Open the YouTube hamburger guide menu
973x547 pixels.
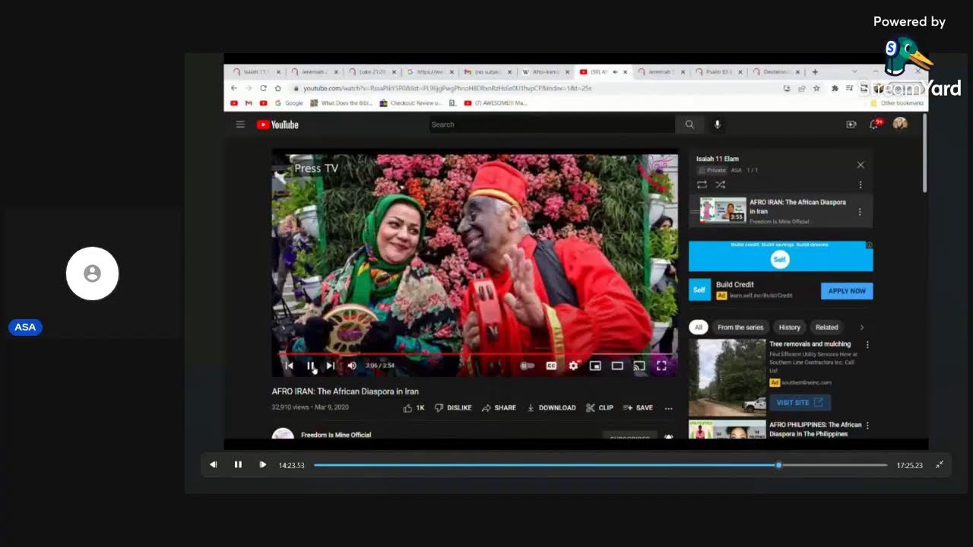tap(240, 125)
